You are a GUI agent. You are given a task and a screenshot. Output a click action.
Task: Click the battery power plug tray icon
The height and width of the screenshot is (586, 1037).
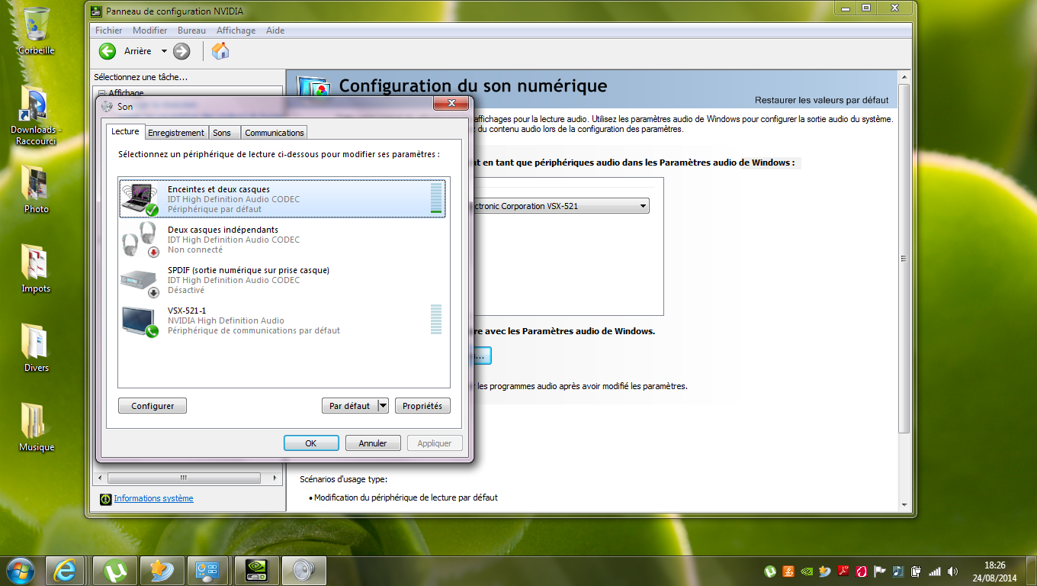pos(917,571)
